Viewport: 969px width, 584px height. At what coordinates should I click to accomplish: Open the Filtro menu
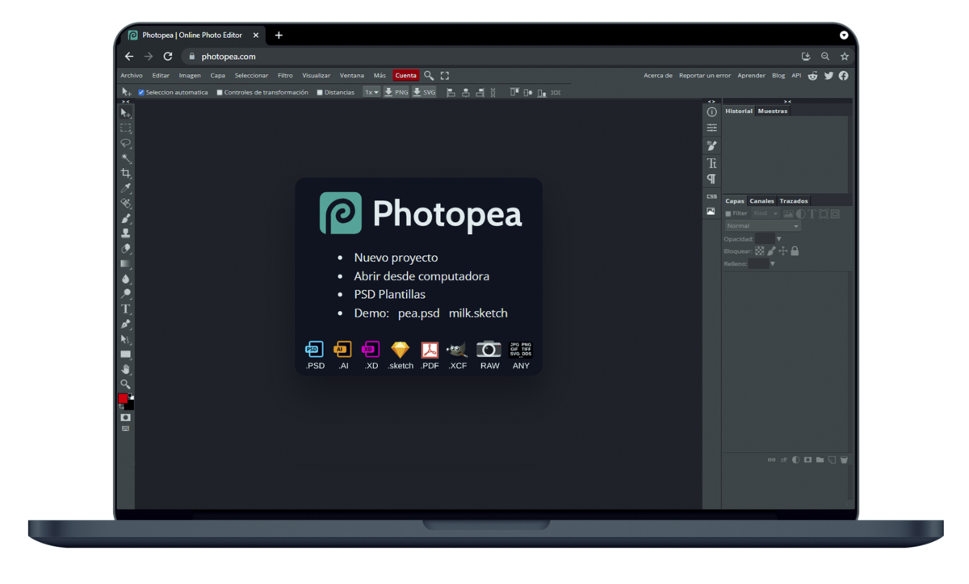coord(285,75)
